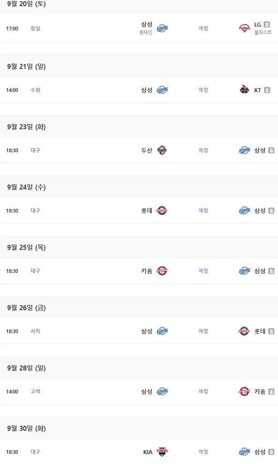Open the 예정 link for 9월 23일 game
Image resolution: width=278 pixels, height=464 pixels.
(203, 150)
